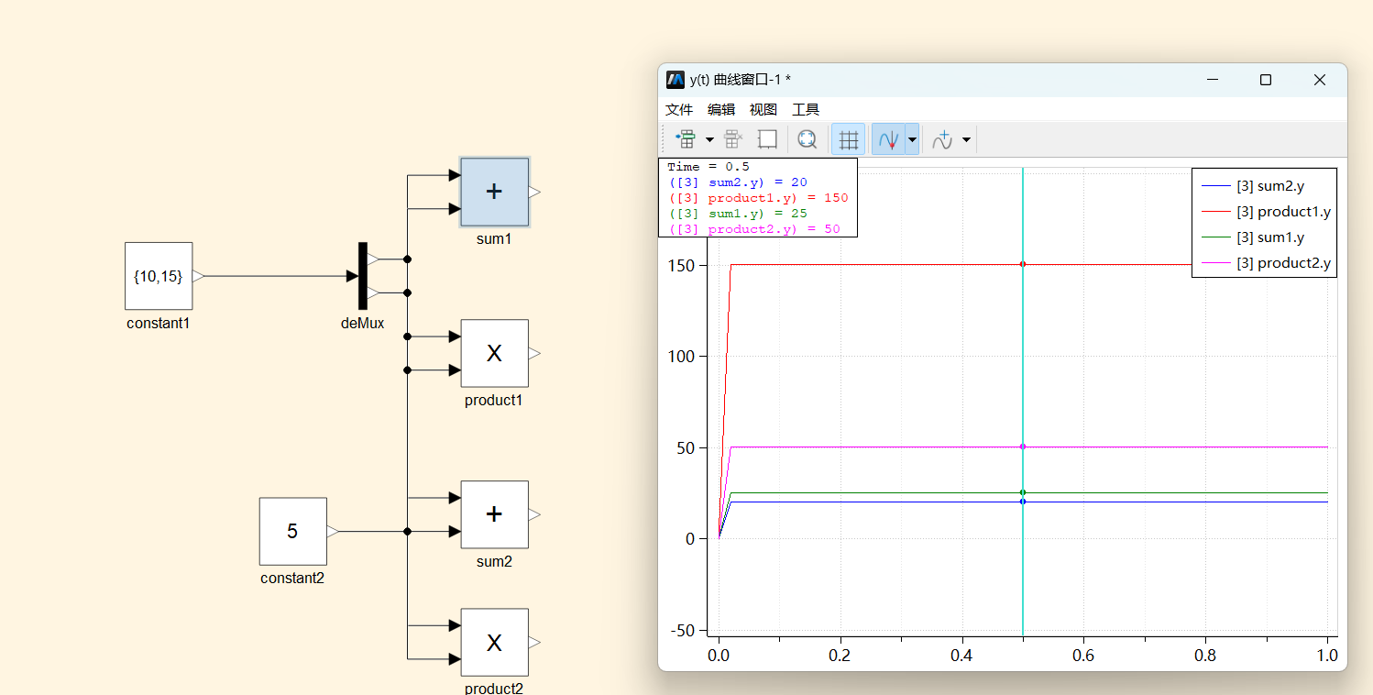Click the window title 'y(t) 曲线窗口-1 *'
1373x695 pixels.
pos(741,80)
